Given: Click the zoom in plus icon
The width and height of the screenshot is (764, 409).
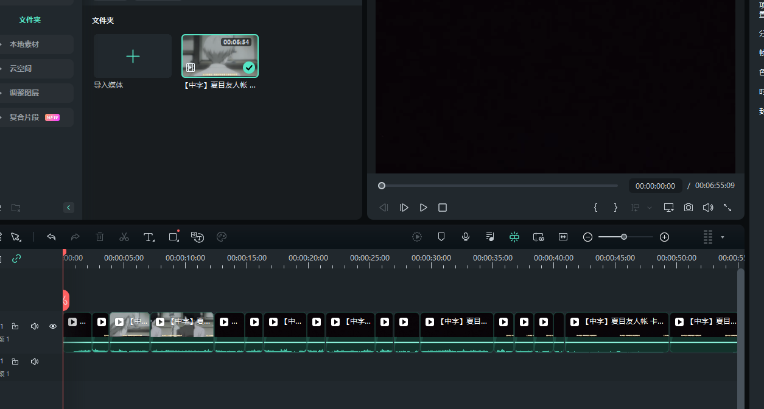Looking at the screenshot, I should tap(664, 237).
